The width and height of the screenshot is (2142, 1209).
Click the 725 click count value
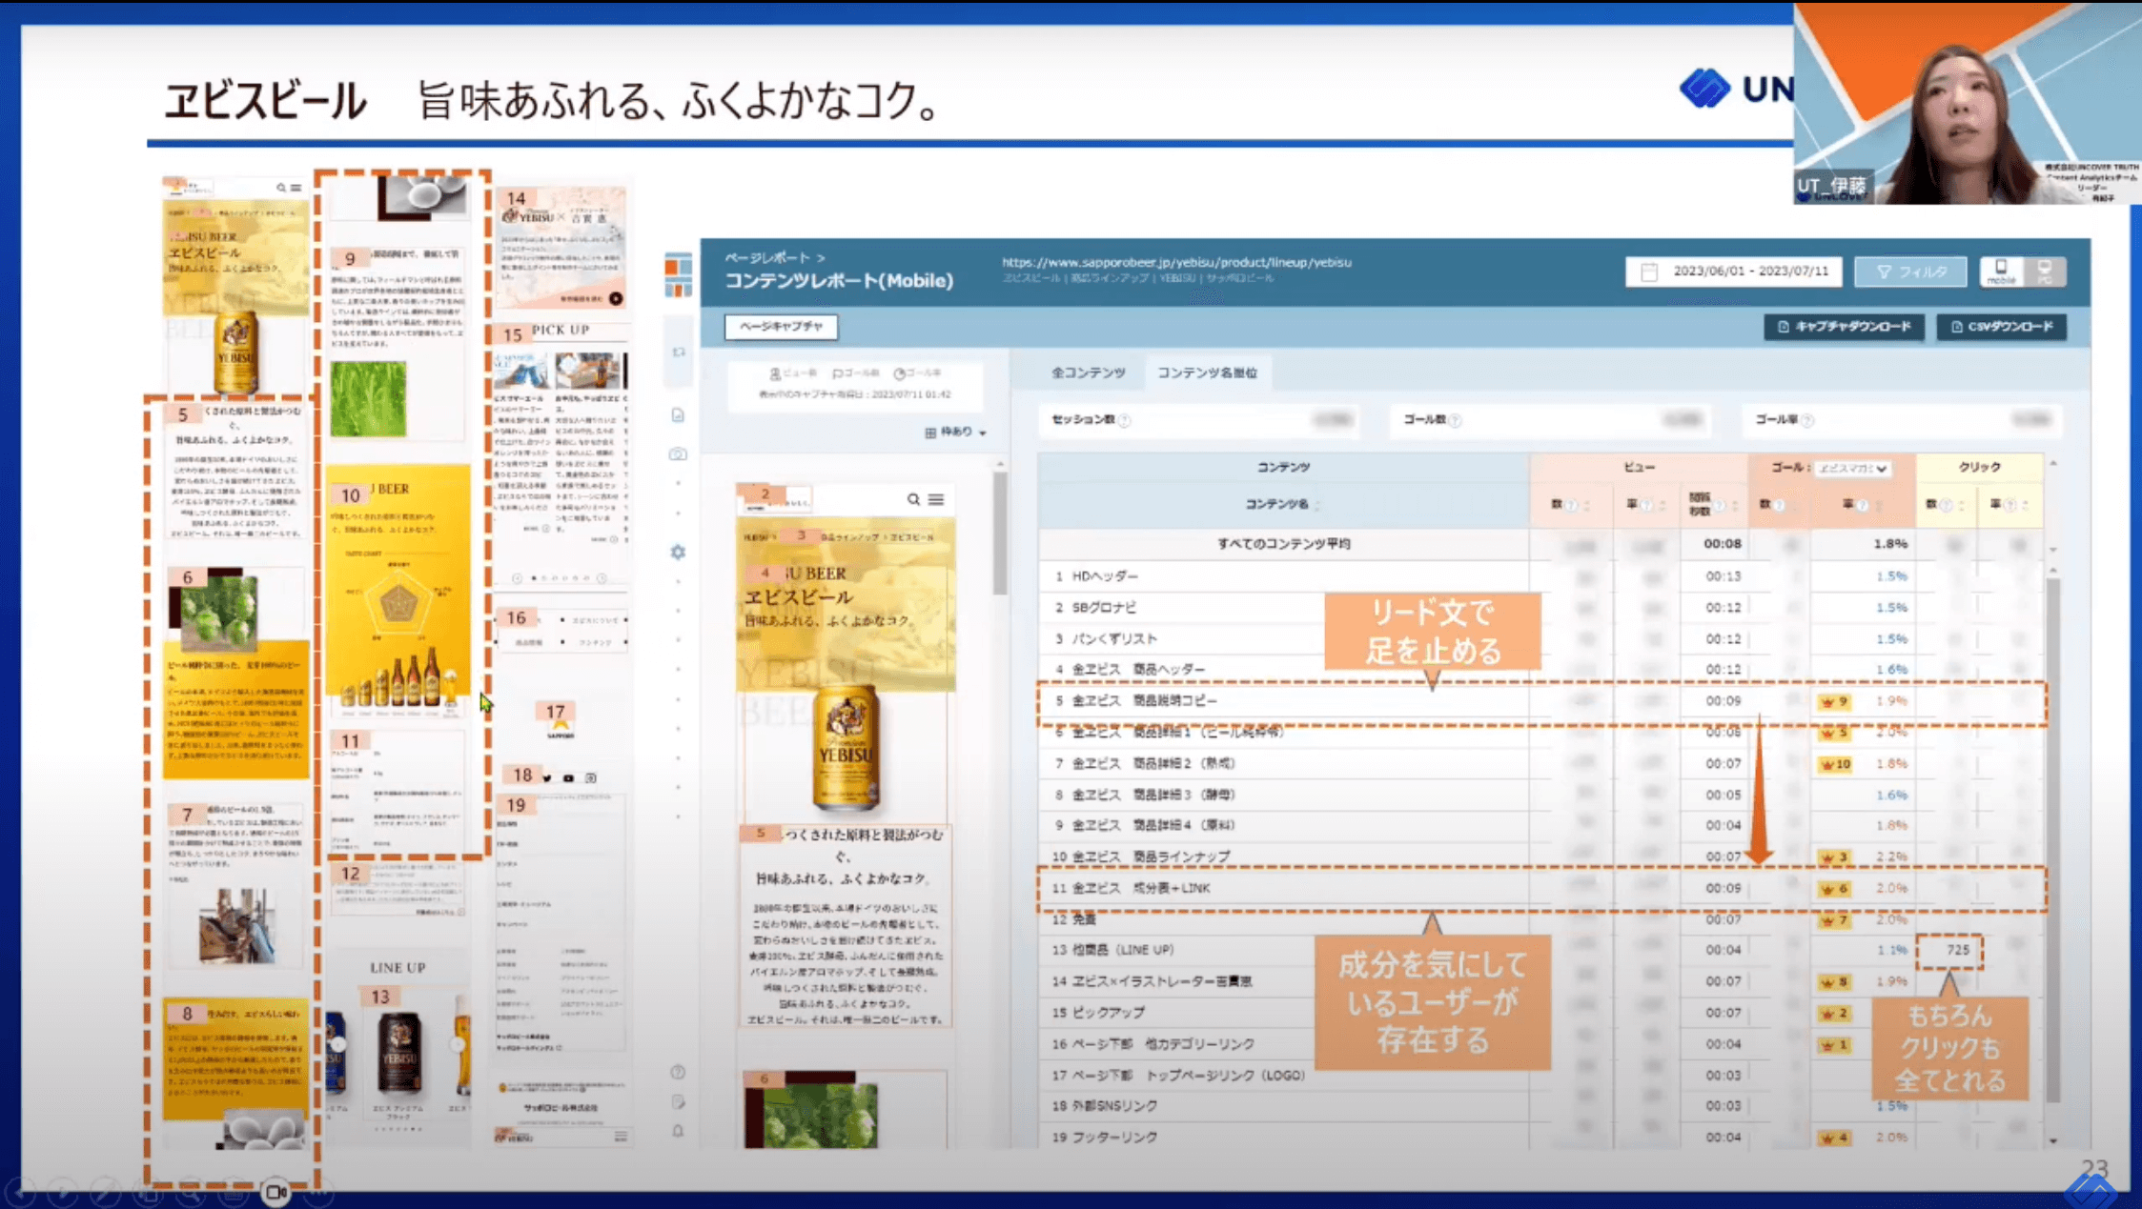pyautogui.click(x=1957, y=950)
